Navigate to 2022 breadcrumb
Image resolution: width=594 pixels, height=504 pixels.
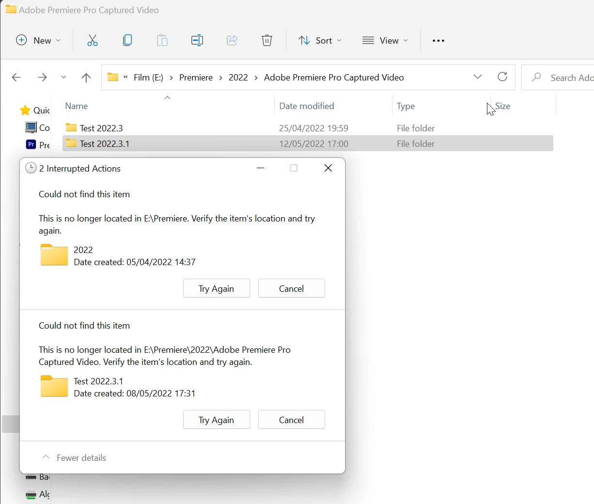[238, 78]
